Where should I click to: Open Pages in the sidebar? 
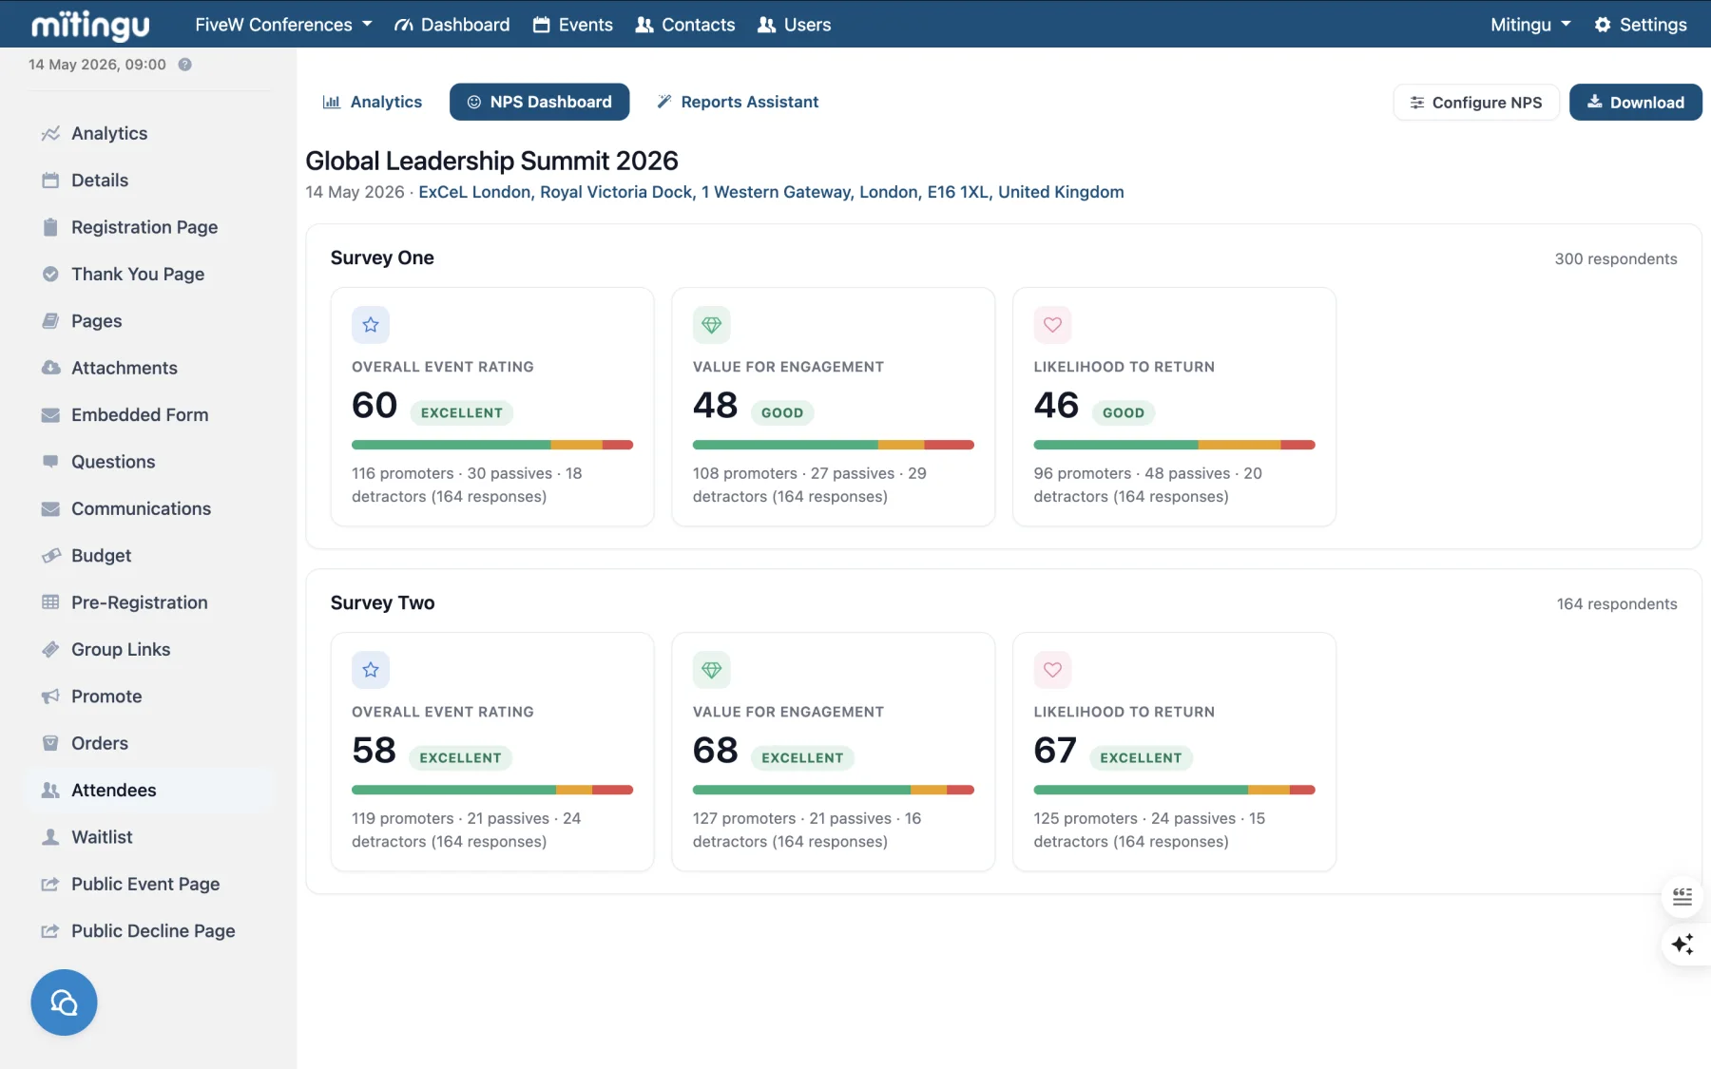(96, 321)
